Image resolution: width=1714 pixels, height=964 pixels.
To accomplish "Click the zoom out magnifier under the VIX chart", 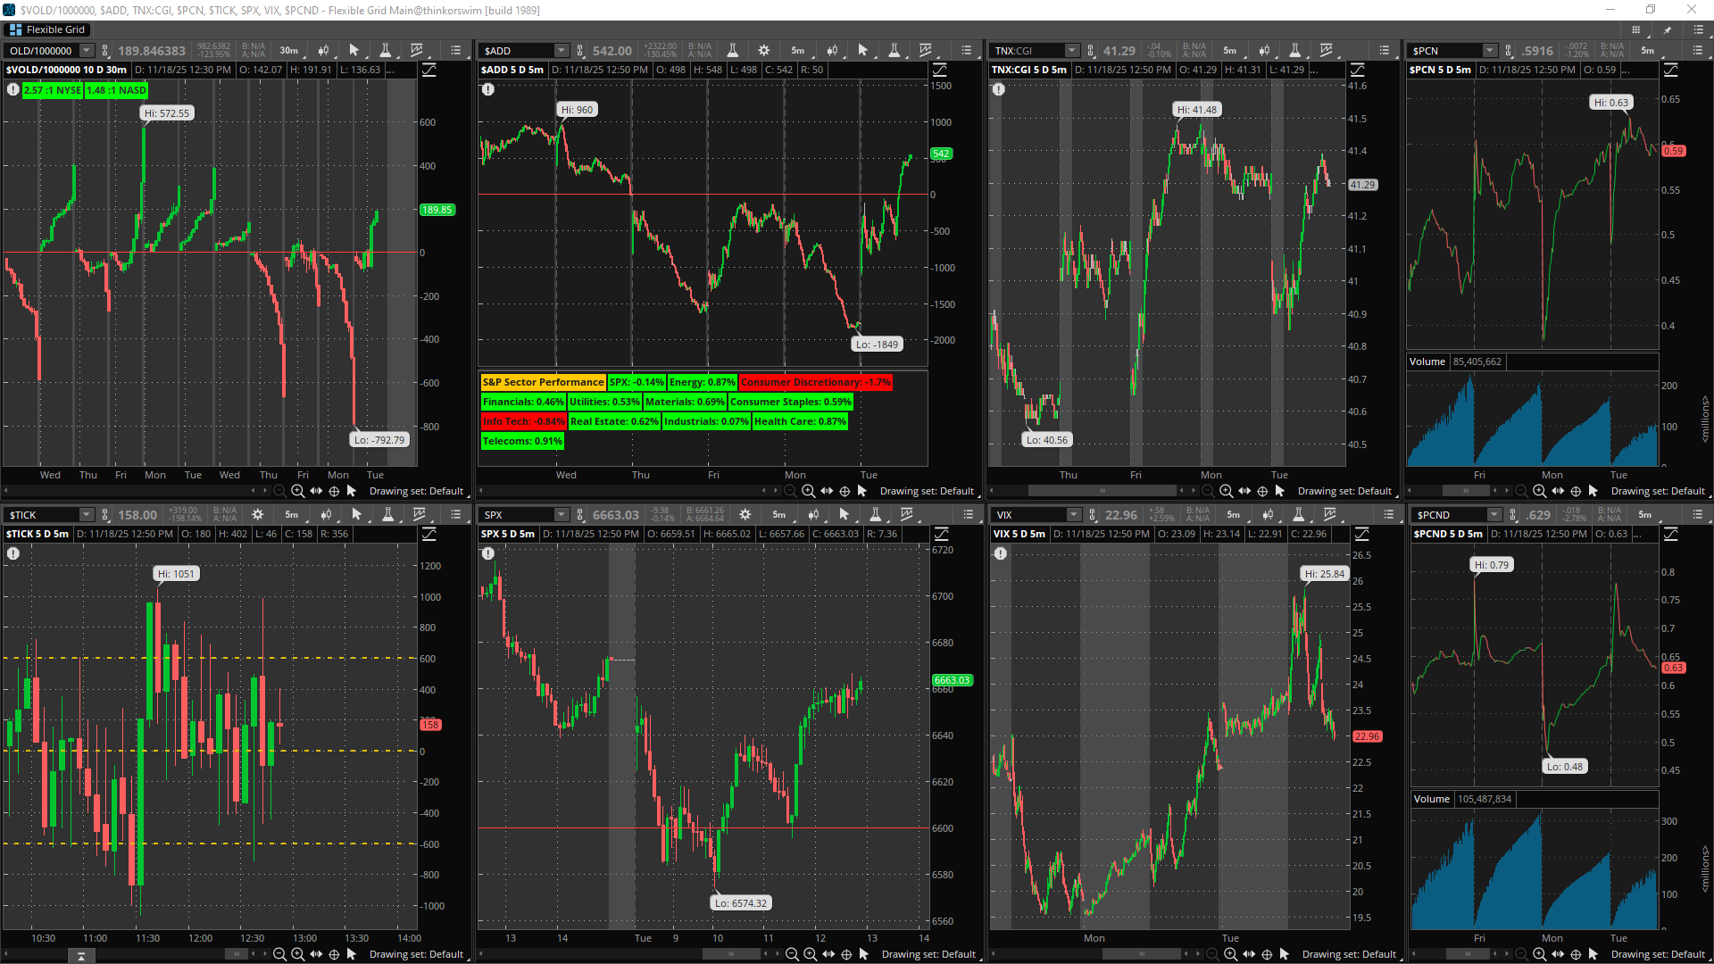I will [1212, 954].
